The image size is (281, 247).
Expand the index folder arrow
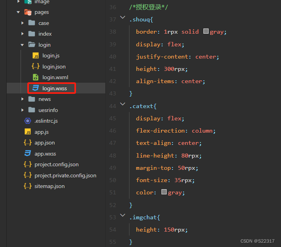23,34
